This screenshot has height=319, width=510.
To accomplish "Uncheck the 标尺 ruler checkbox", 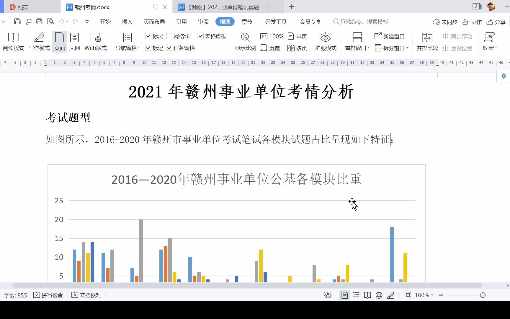I will pyautogui.click(x=148, y=36).
